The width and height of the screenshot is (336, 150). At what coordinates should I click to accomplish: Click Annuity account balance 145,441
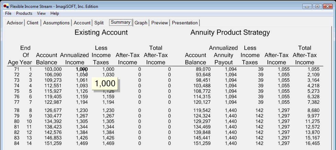click(x=202, y=138)
